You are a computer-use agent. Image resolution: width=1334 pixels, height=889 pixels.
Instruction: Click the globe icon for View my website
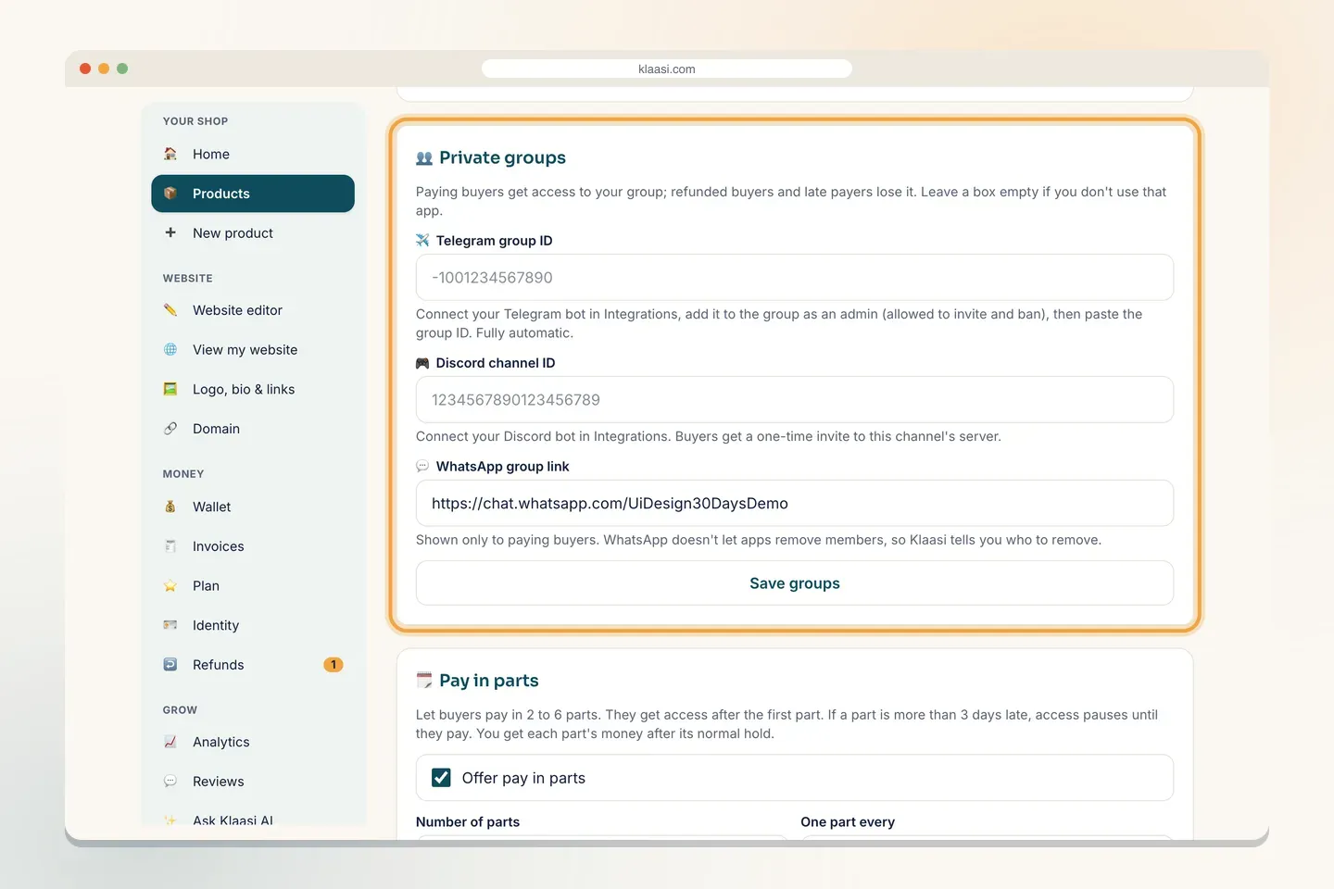point(170,349)
